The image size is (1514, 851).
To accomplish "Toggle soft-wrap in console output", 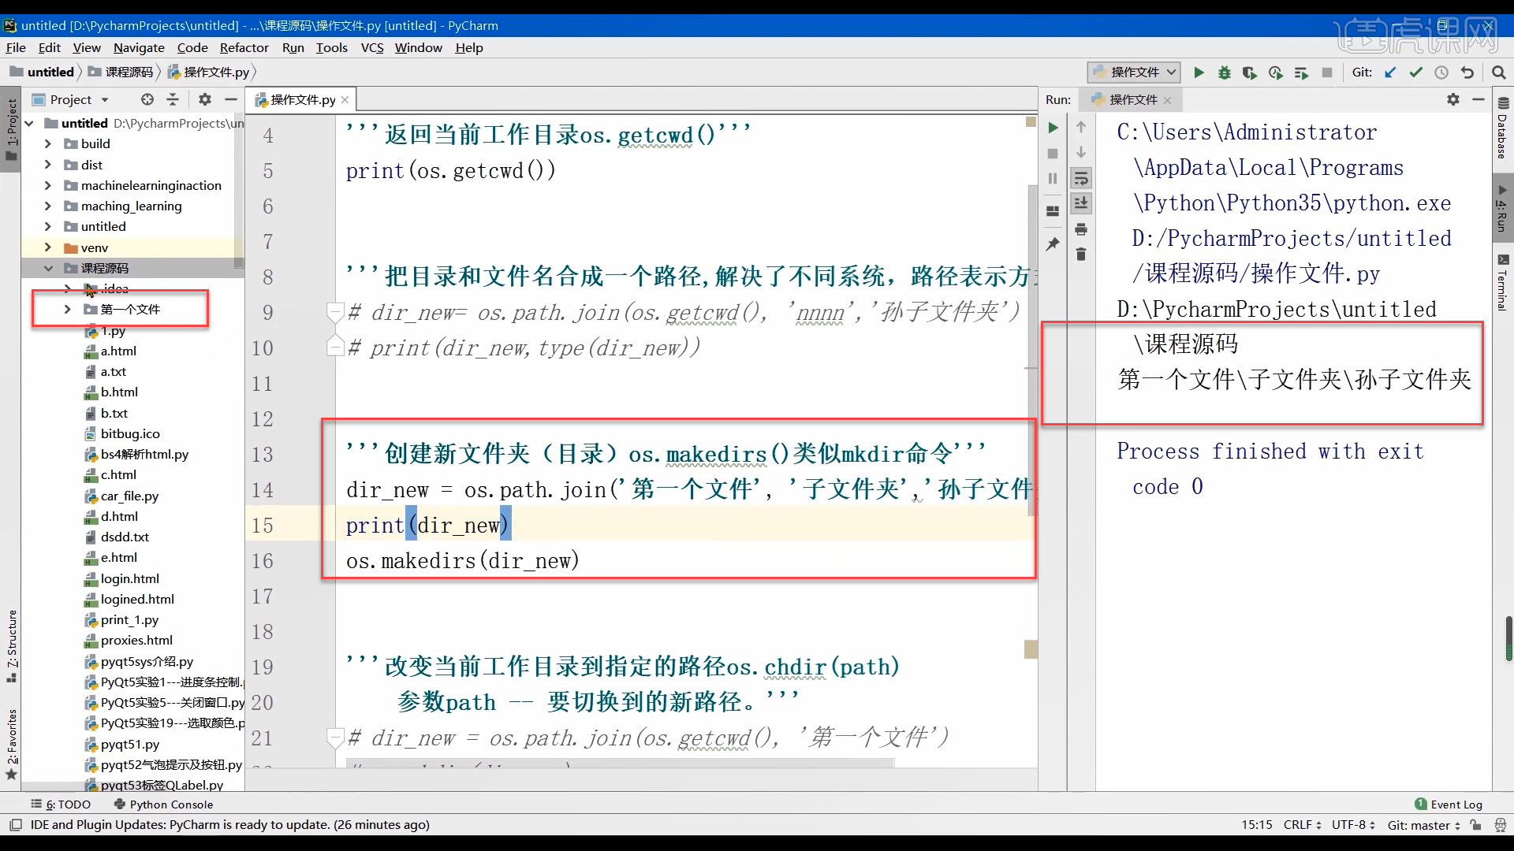I will point(1081,178).
